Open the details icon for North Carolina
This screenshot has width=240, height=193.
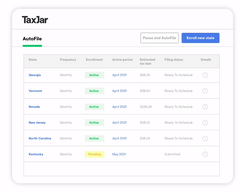[x=205, y=138]
